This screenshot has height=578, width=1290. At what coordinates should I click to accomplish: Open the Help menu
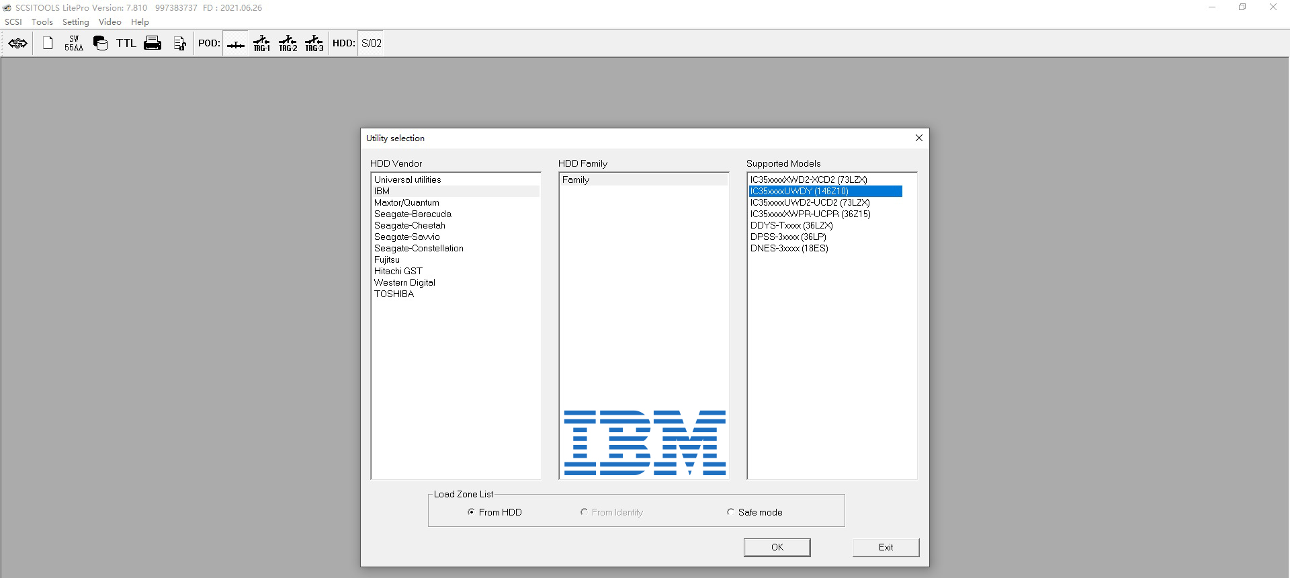[140, 22]
